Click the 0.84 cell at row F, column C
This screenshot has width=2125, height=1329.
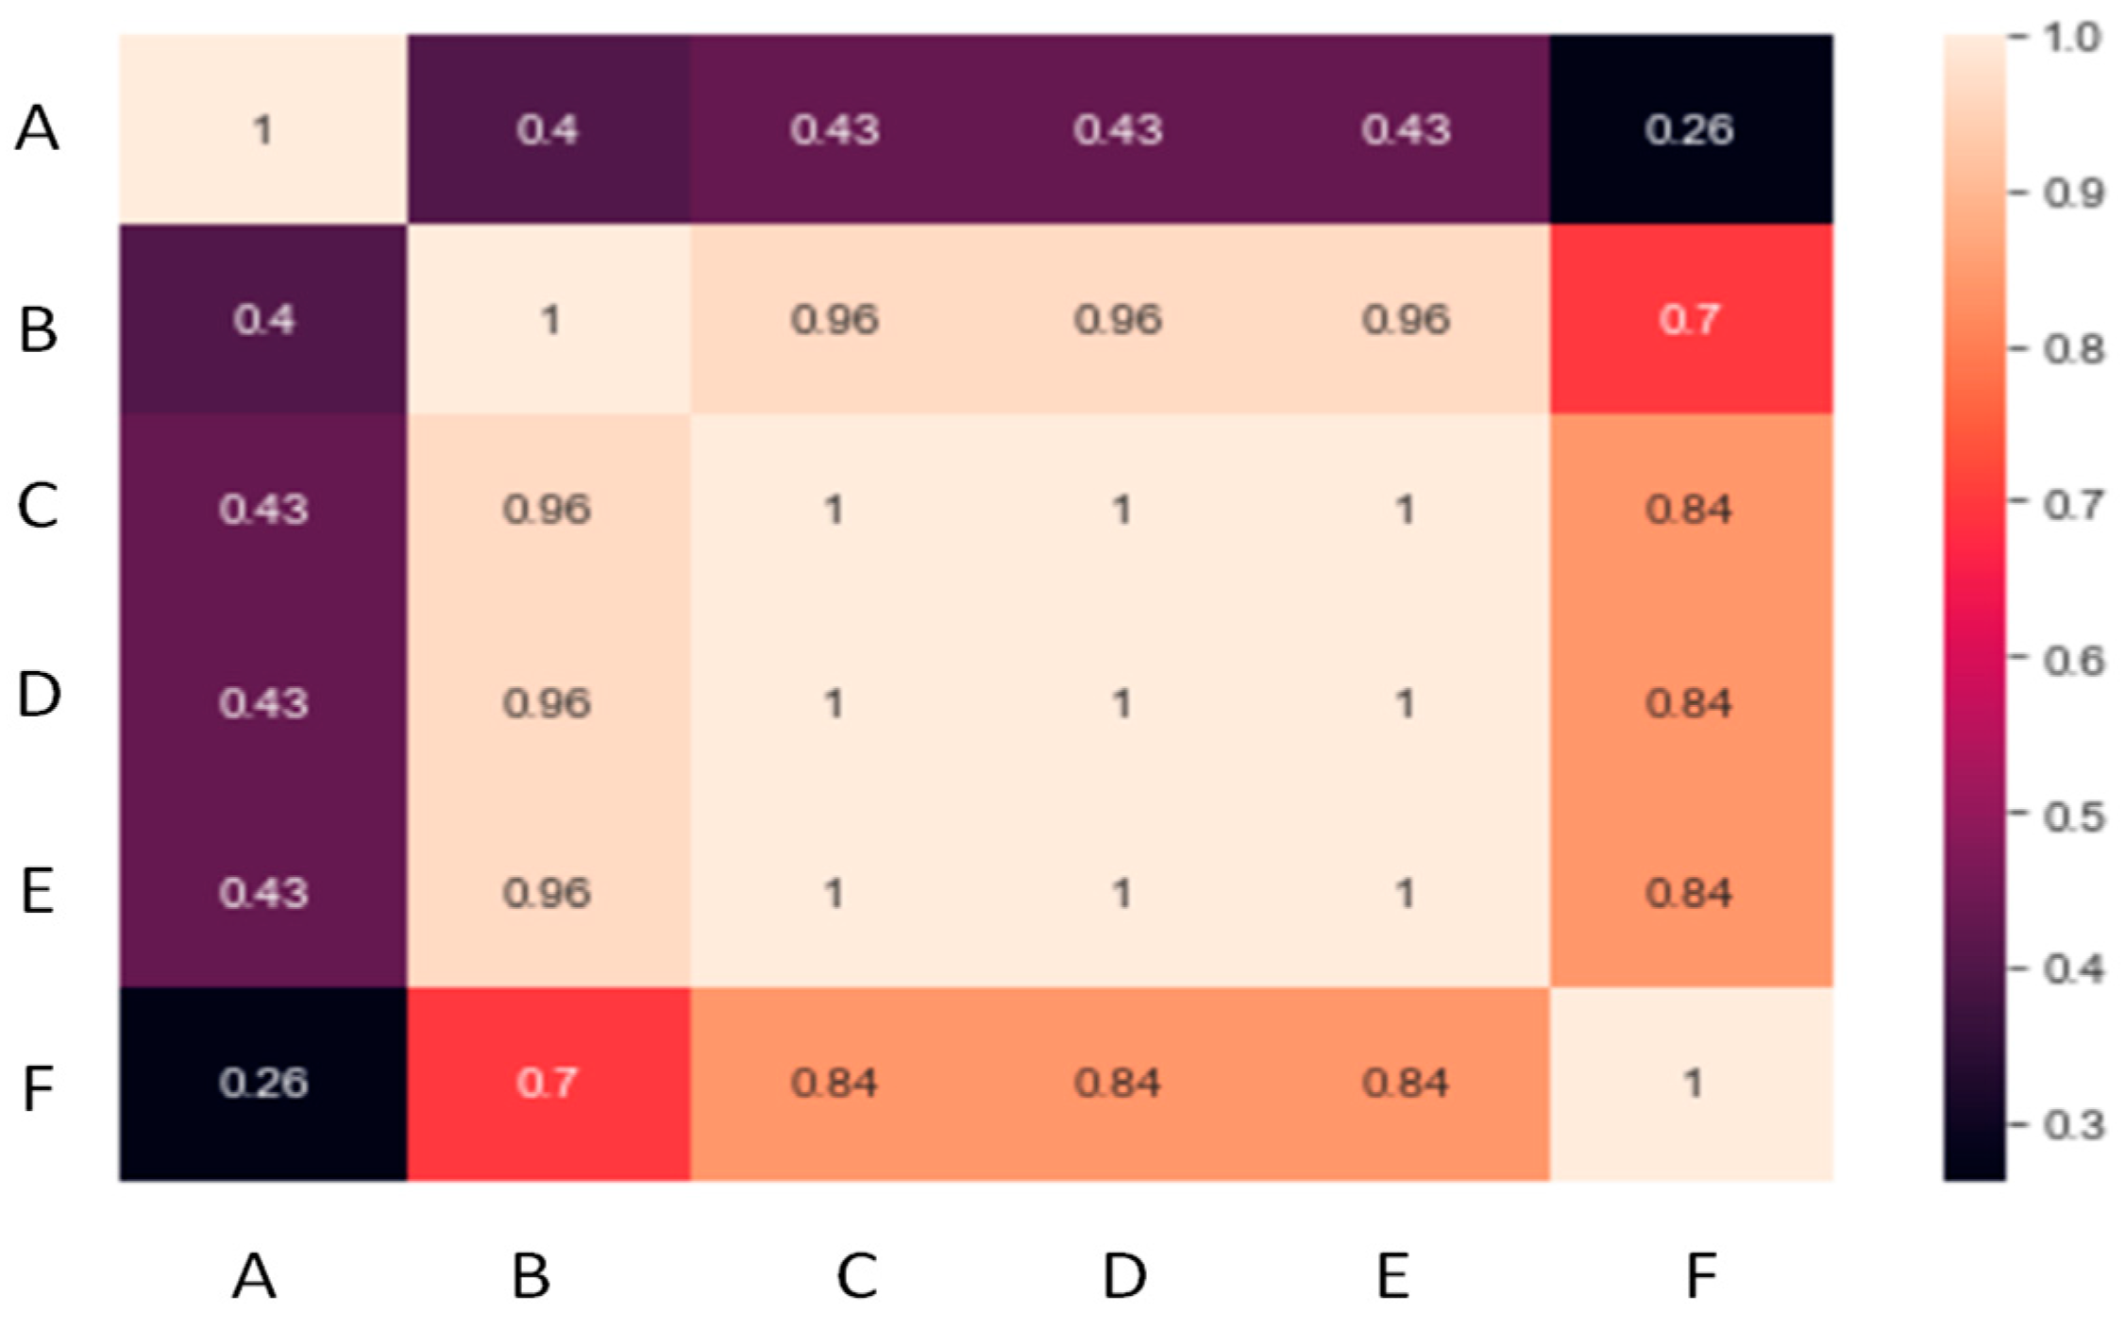click(835, 1083)
